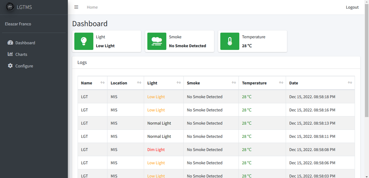Click the Logout link

tap(352, 7)
